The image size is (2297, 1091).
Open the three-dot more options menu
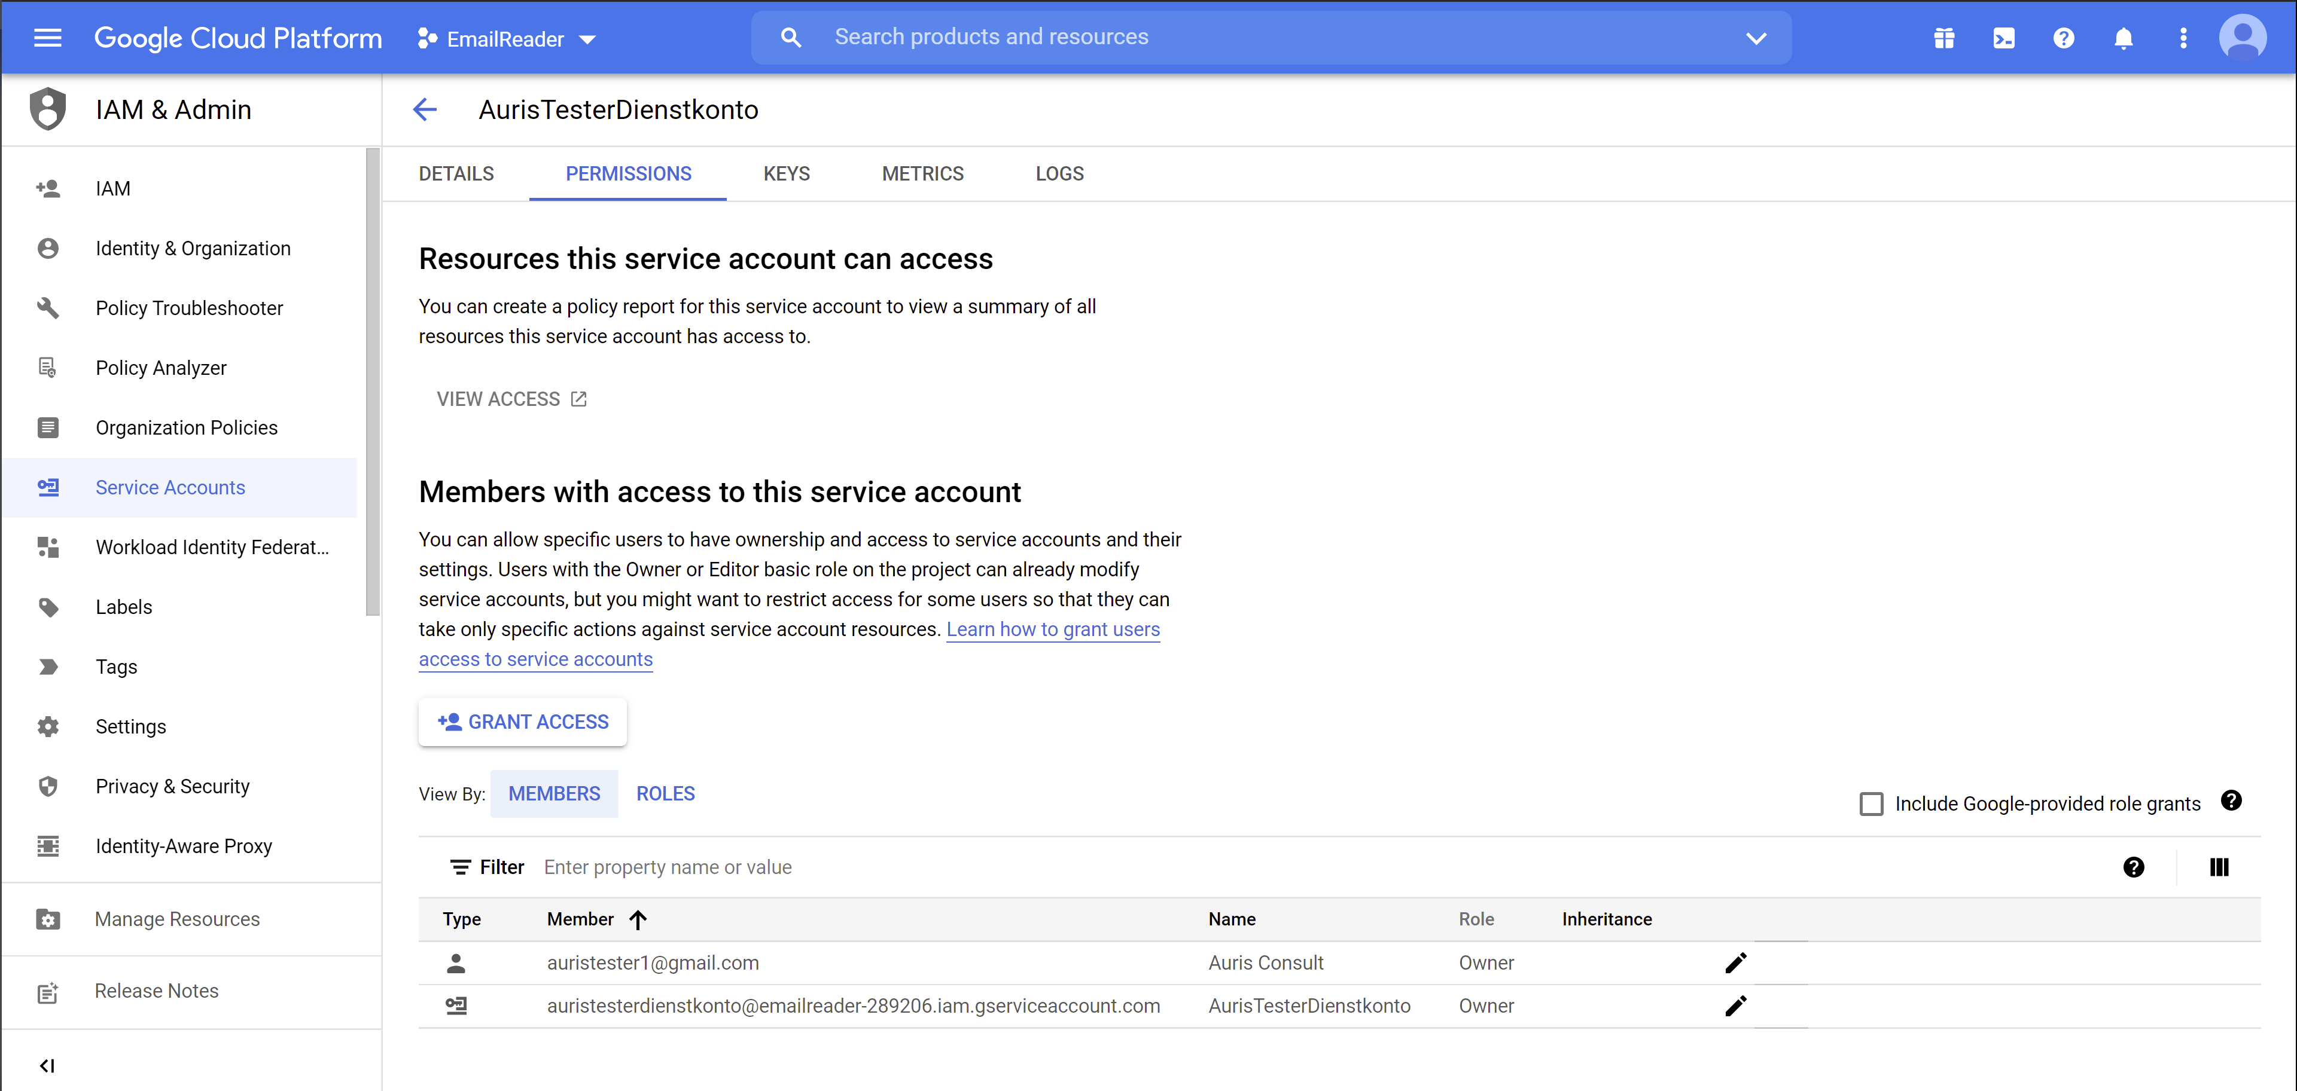click(2183, 38)
